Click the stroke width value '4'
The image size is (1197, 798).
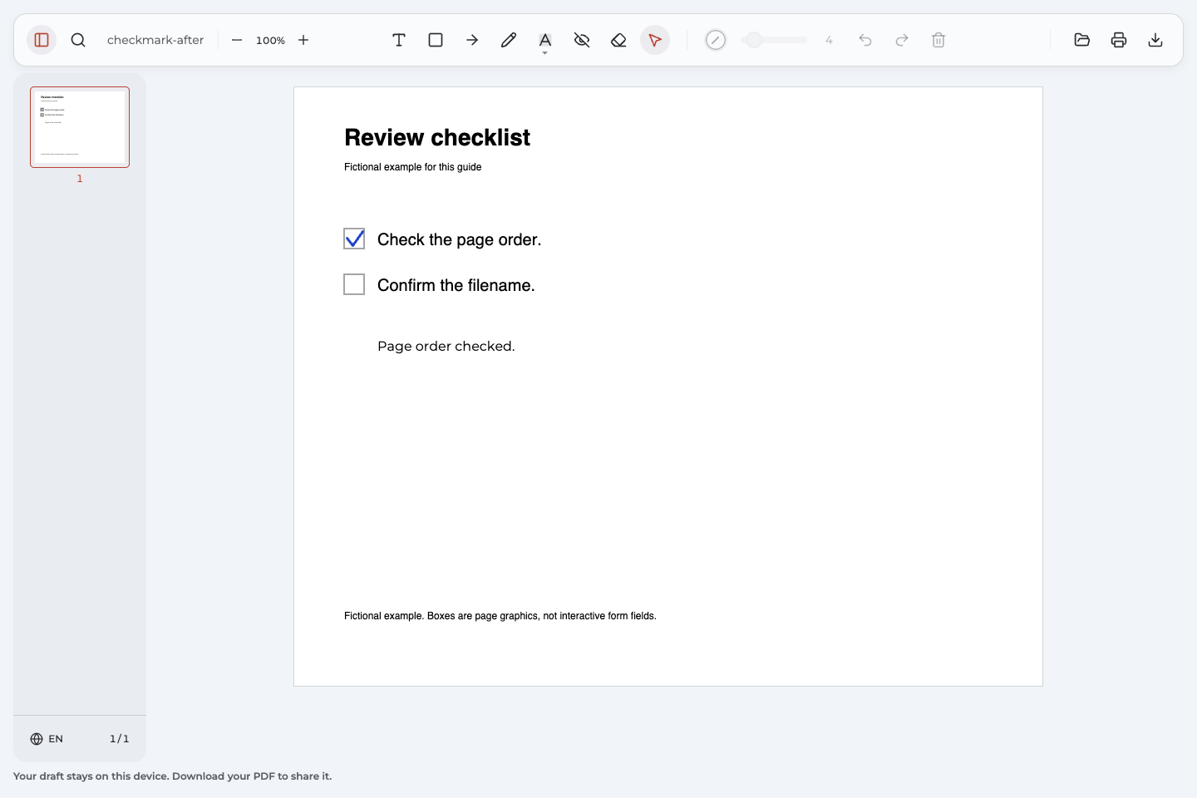(x=829, y=40)
